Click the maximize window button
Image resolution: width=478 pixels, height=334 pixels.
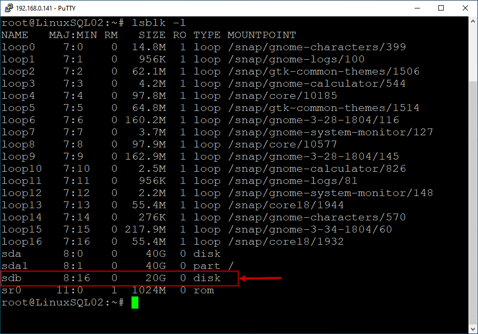tap(441, 8)
